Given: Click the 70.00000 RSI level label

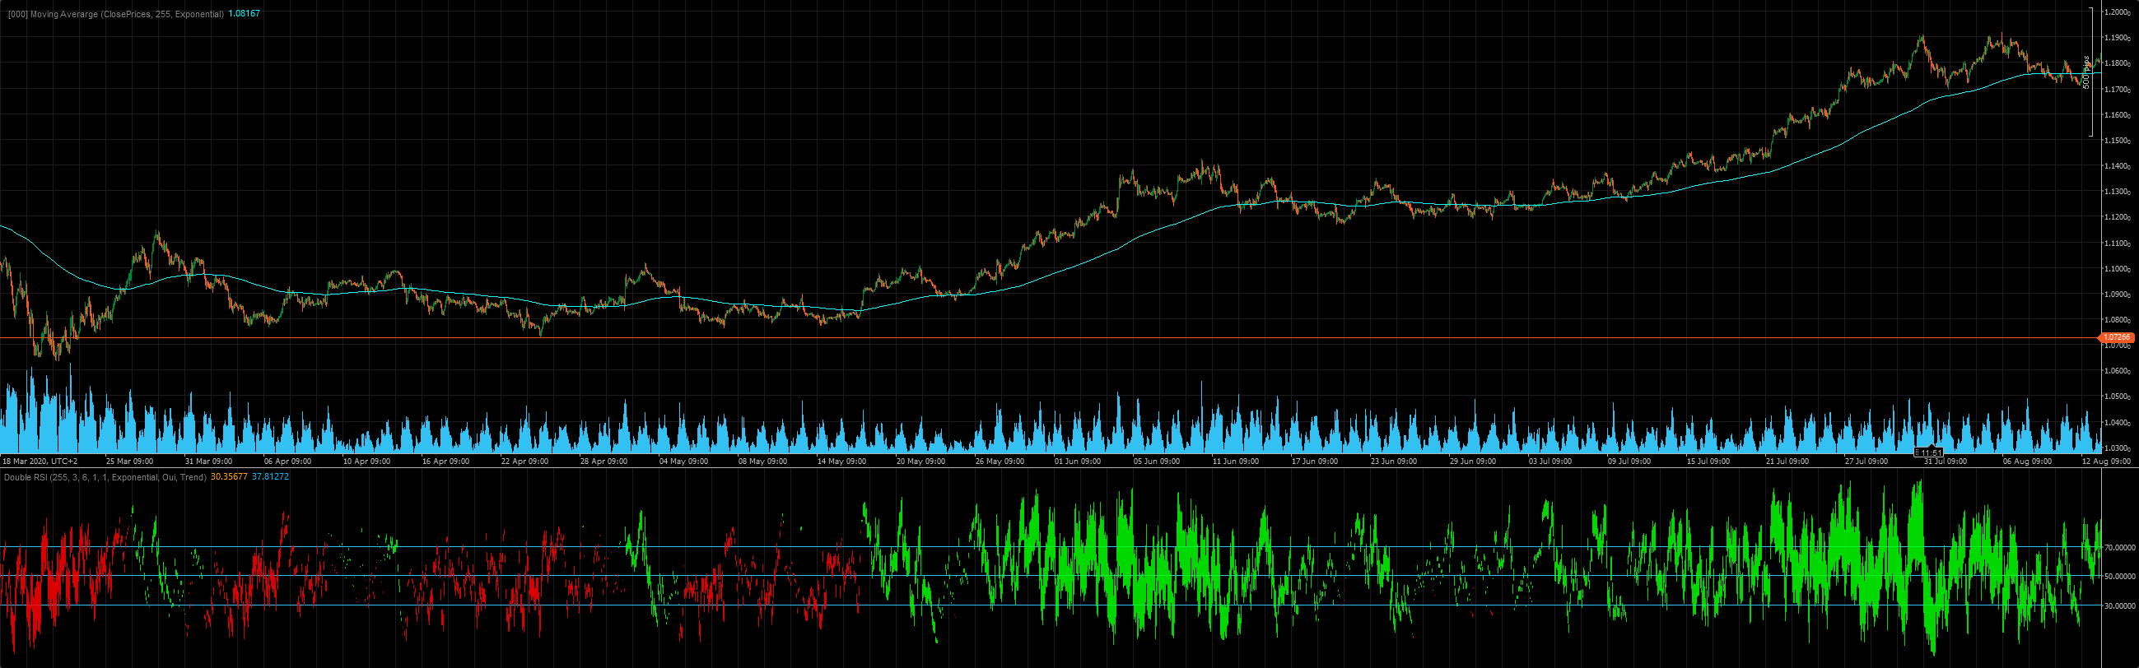Looking at the screenshot, I should tap(2118, 548).
